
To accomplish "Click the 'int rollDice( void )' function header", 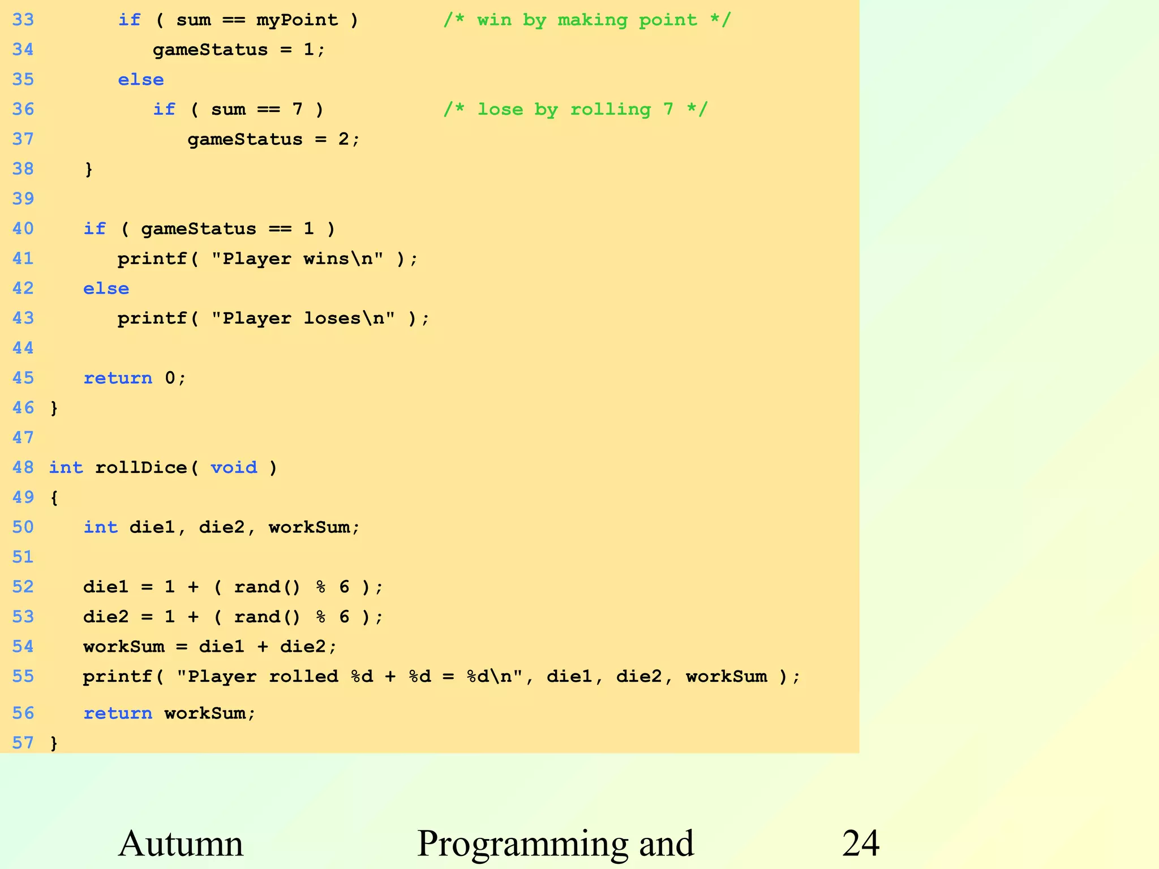I will 163,467.
